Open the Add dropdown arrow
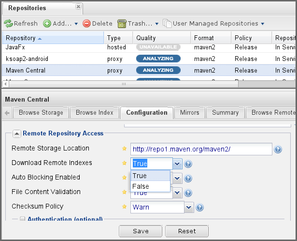This screenshot has height=241, width=297. (76, 24)
